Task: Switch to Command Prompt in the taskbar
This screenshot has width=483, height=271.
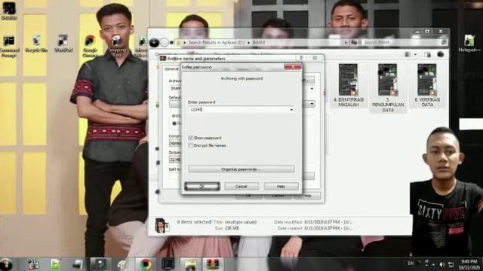Action: (168, 264)
